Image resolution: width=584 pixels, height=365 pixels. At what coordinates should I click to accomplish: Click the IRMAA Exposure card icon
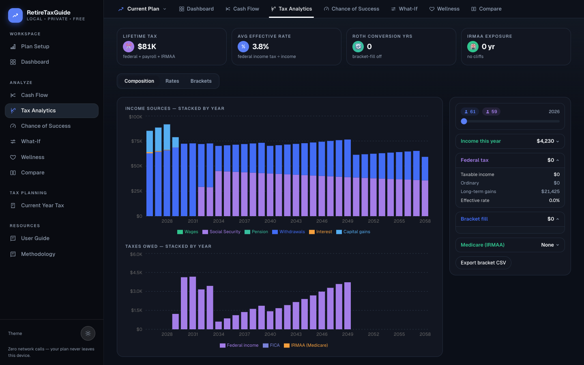coord(473,47)
